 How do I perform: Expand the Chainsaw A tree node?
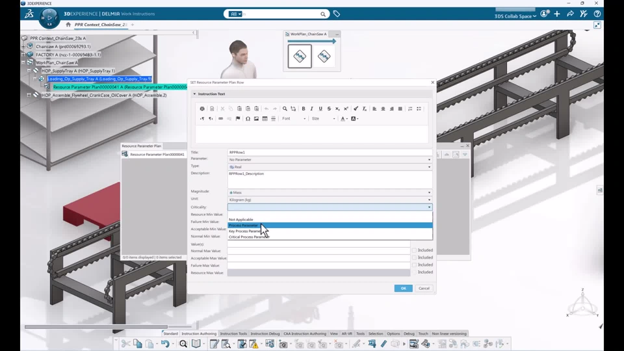point(23,47)
